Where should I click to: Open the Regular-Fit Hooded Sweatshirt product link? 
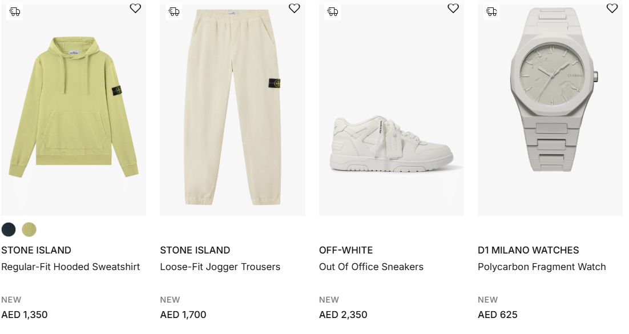tap(71, 267)
